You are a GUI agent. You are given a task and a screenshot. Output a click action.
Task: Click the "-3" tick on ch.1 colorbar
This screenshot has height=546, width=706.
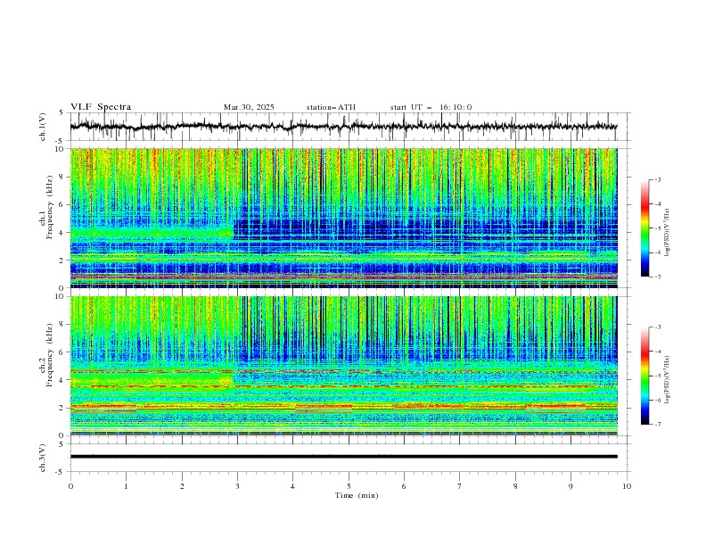click(x=658, y=179)
